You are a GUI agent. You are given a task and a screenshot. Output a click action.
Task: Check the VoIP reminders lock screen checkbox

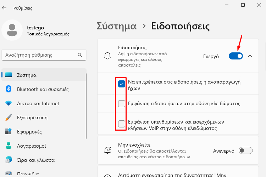(122, 124)
